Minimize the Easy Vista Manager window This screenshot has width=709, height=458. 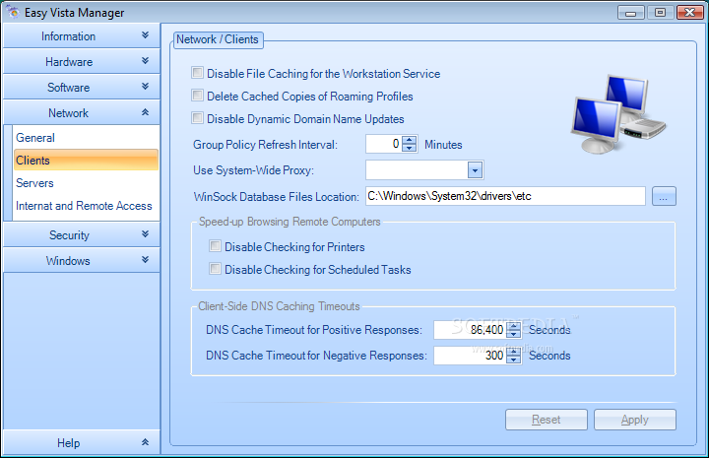pyautogui.click(x=631, y=13)
